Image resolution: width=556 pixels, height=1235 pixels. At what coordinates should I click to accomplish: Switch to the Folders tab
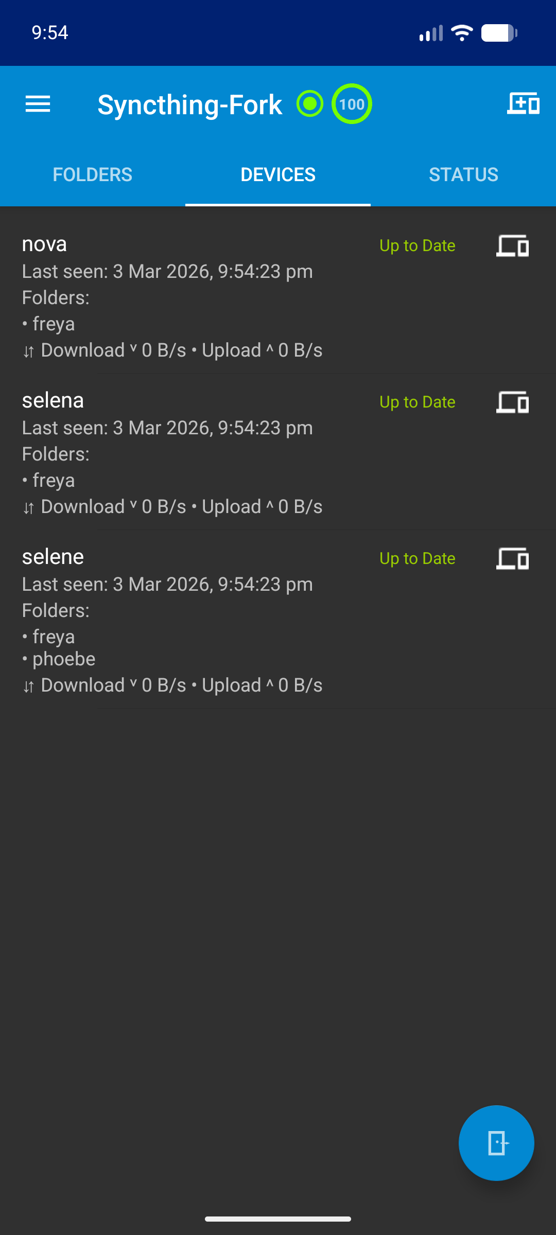pyautogui.click(x=93, y=175)
